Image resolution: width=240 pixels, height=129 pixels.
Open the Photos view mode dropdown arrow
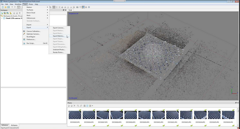pos(92,106)
